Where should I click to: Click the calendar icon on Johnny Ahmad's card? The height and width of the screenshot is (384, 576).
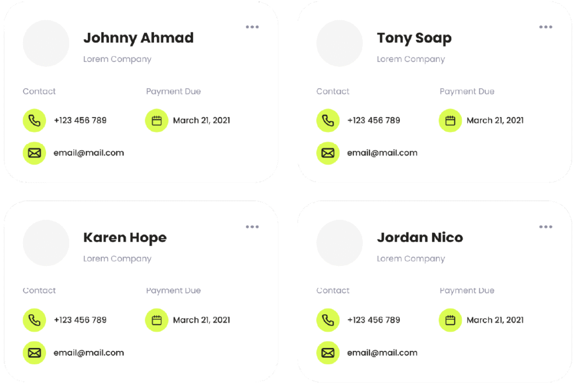(x=156, y=120)
